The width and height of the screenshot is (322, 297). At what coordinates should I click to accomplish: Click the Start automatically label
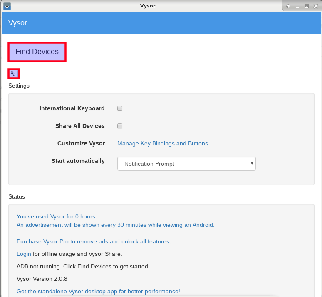[78, 161]
